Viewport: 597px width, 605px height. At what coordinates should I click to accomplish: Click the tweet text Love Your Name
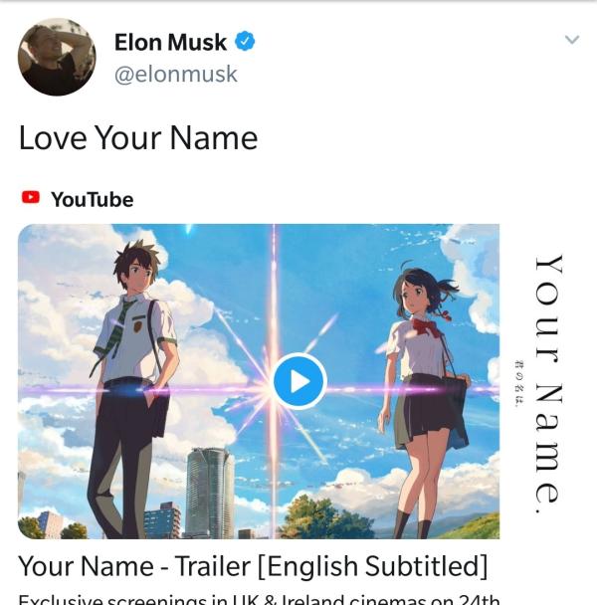[138, 138]
